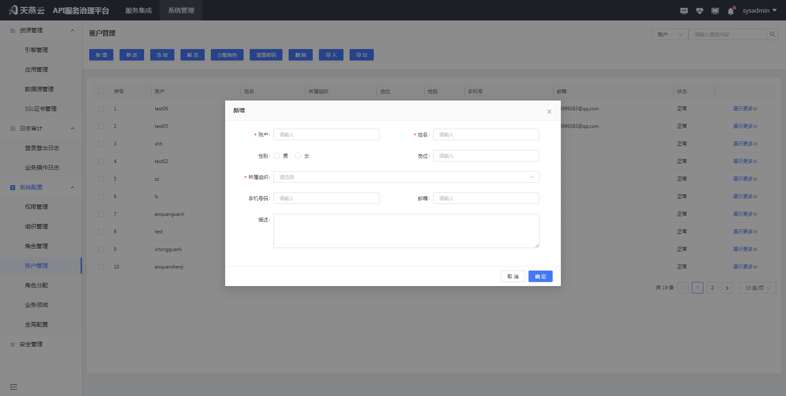Click the search magnifier icon

point(772,34)
